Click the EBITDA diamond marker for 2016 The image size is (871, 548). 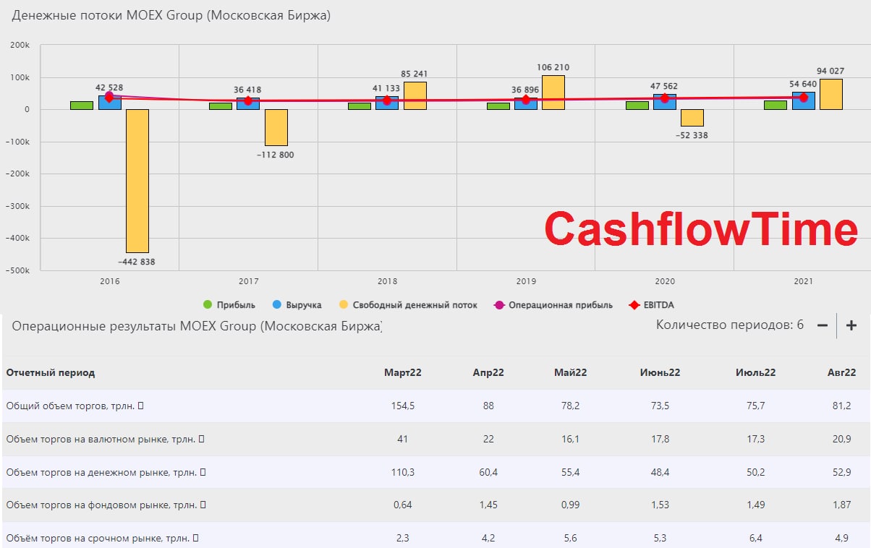coord(109,97)
